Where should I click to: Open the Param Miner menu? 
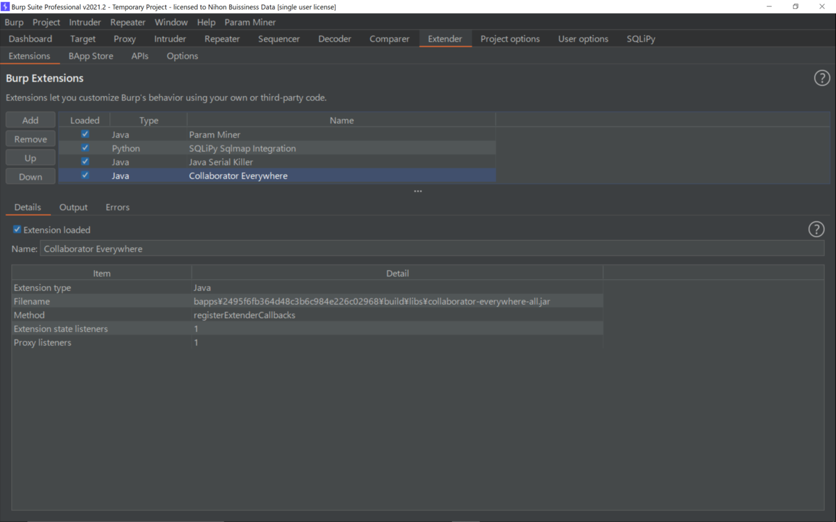tap(250, 22)
